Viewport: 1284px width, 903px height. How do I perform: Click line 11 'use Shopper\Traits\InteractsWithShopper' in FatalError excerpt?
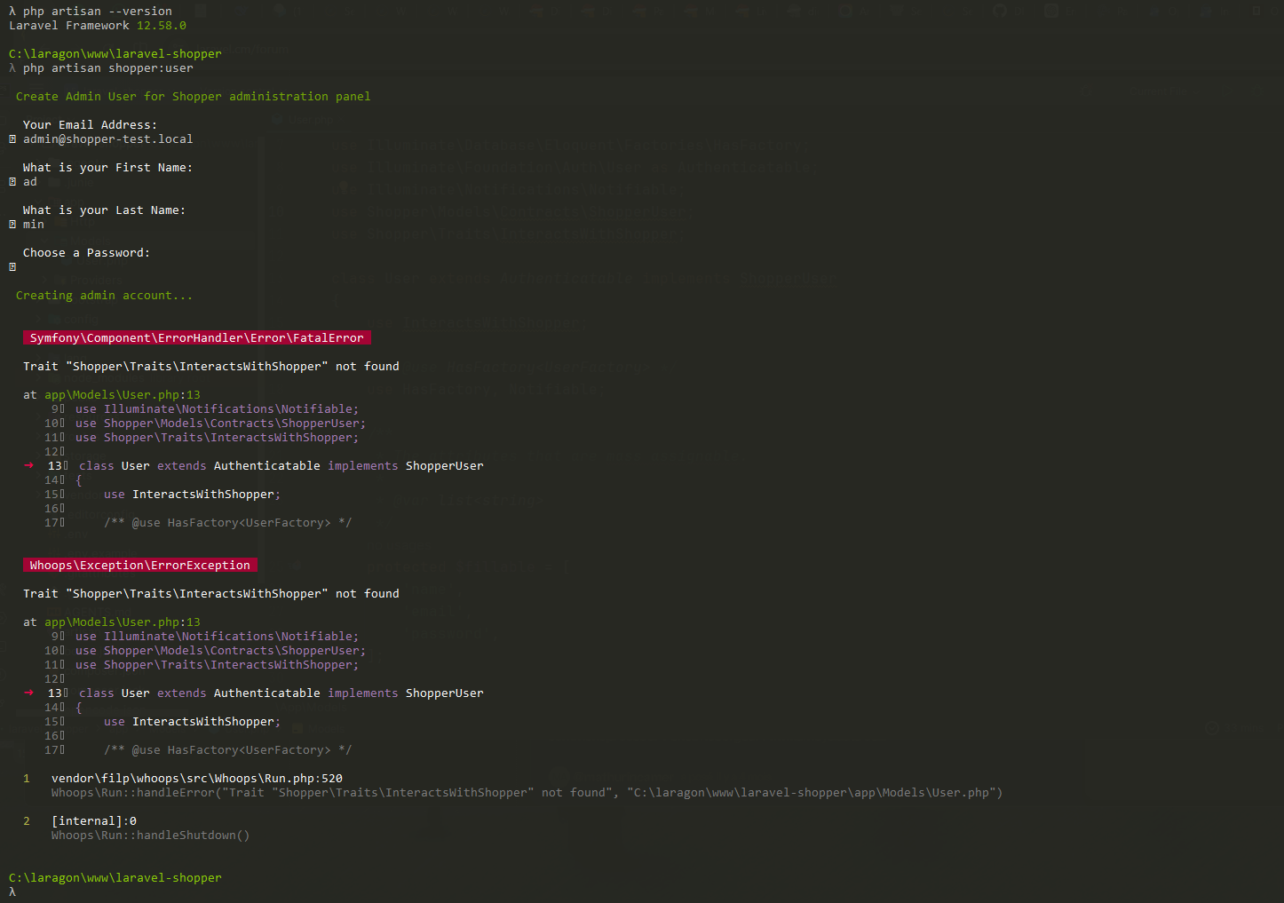click(x=218, y=438)
